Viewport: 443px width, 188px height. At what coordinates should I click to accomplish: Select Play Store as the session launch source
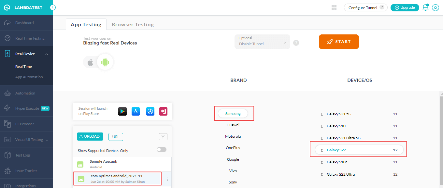point(122,111)
